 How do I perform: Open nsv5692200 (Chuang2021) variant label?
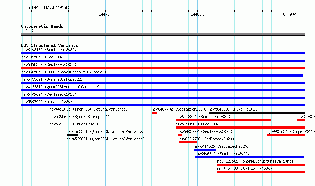click(x=74, y=124)
